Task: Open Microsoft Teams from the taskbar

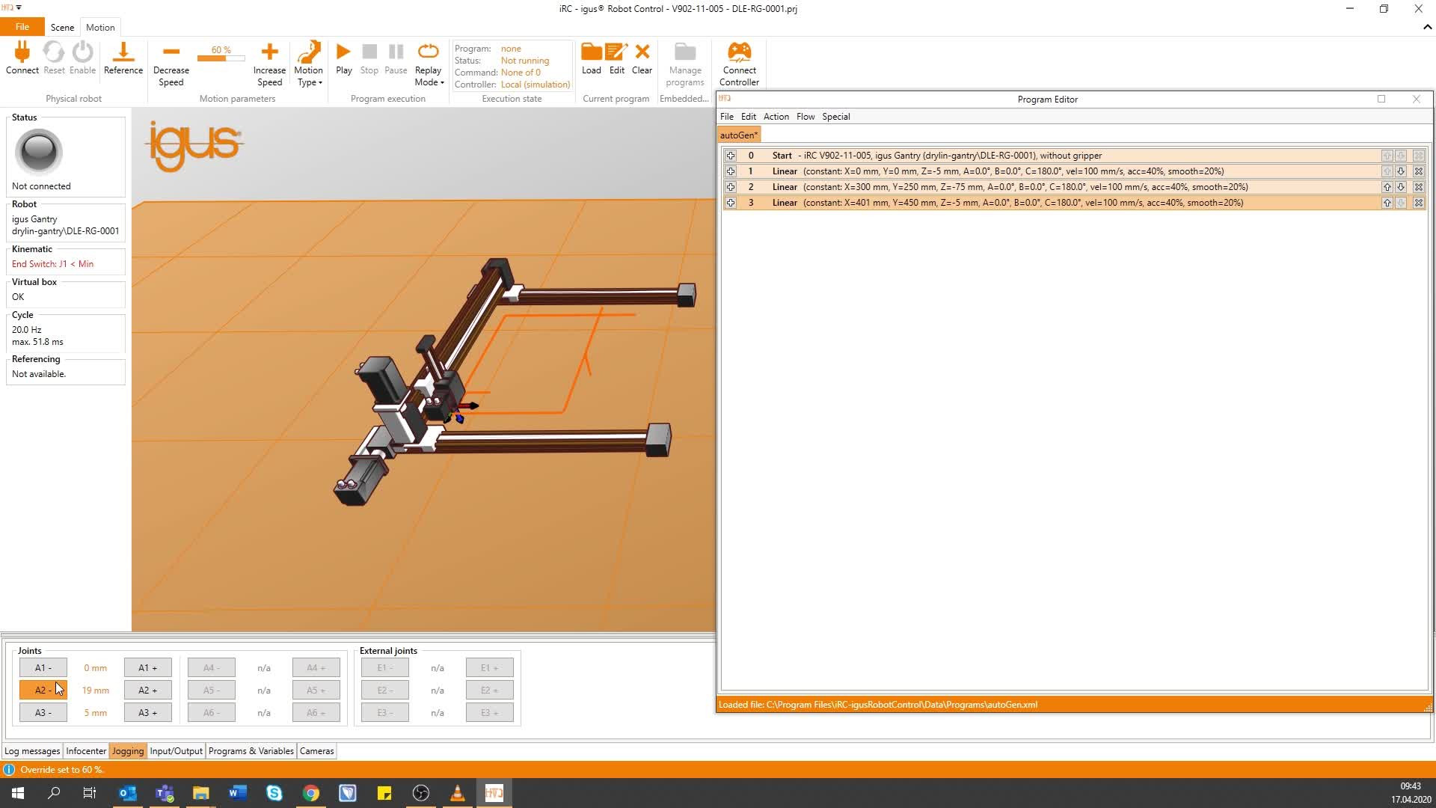Action: click(x=165, y=793)
